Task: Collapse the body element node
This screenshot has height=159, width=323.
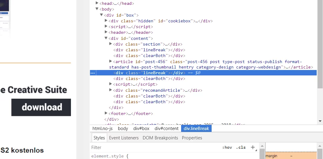Action: 97,9
